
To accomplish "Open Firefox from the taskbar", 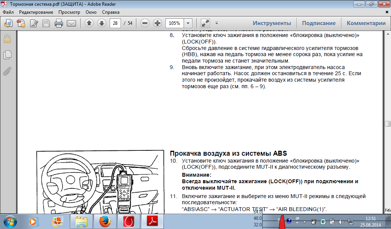I will [x=105, y=221].
